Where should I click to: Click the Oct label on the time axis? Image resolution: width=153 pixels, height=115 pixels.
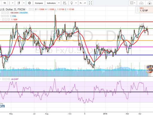70,114
